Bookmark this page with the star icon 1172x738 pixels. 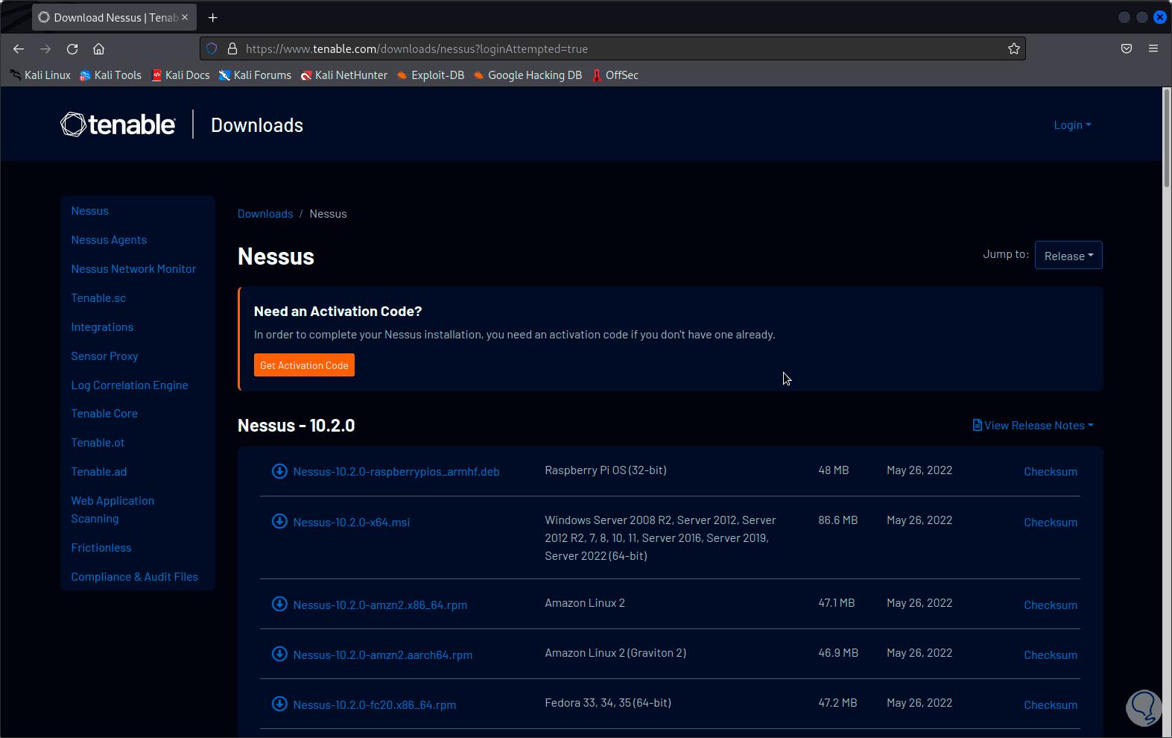(x=1014, y=49)
